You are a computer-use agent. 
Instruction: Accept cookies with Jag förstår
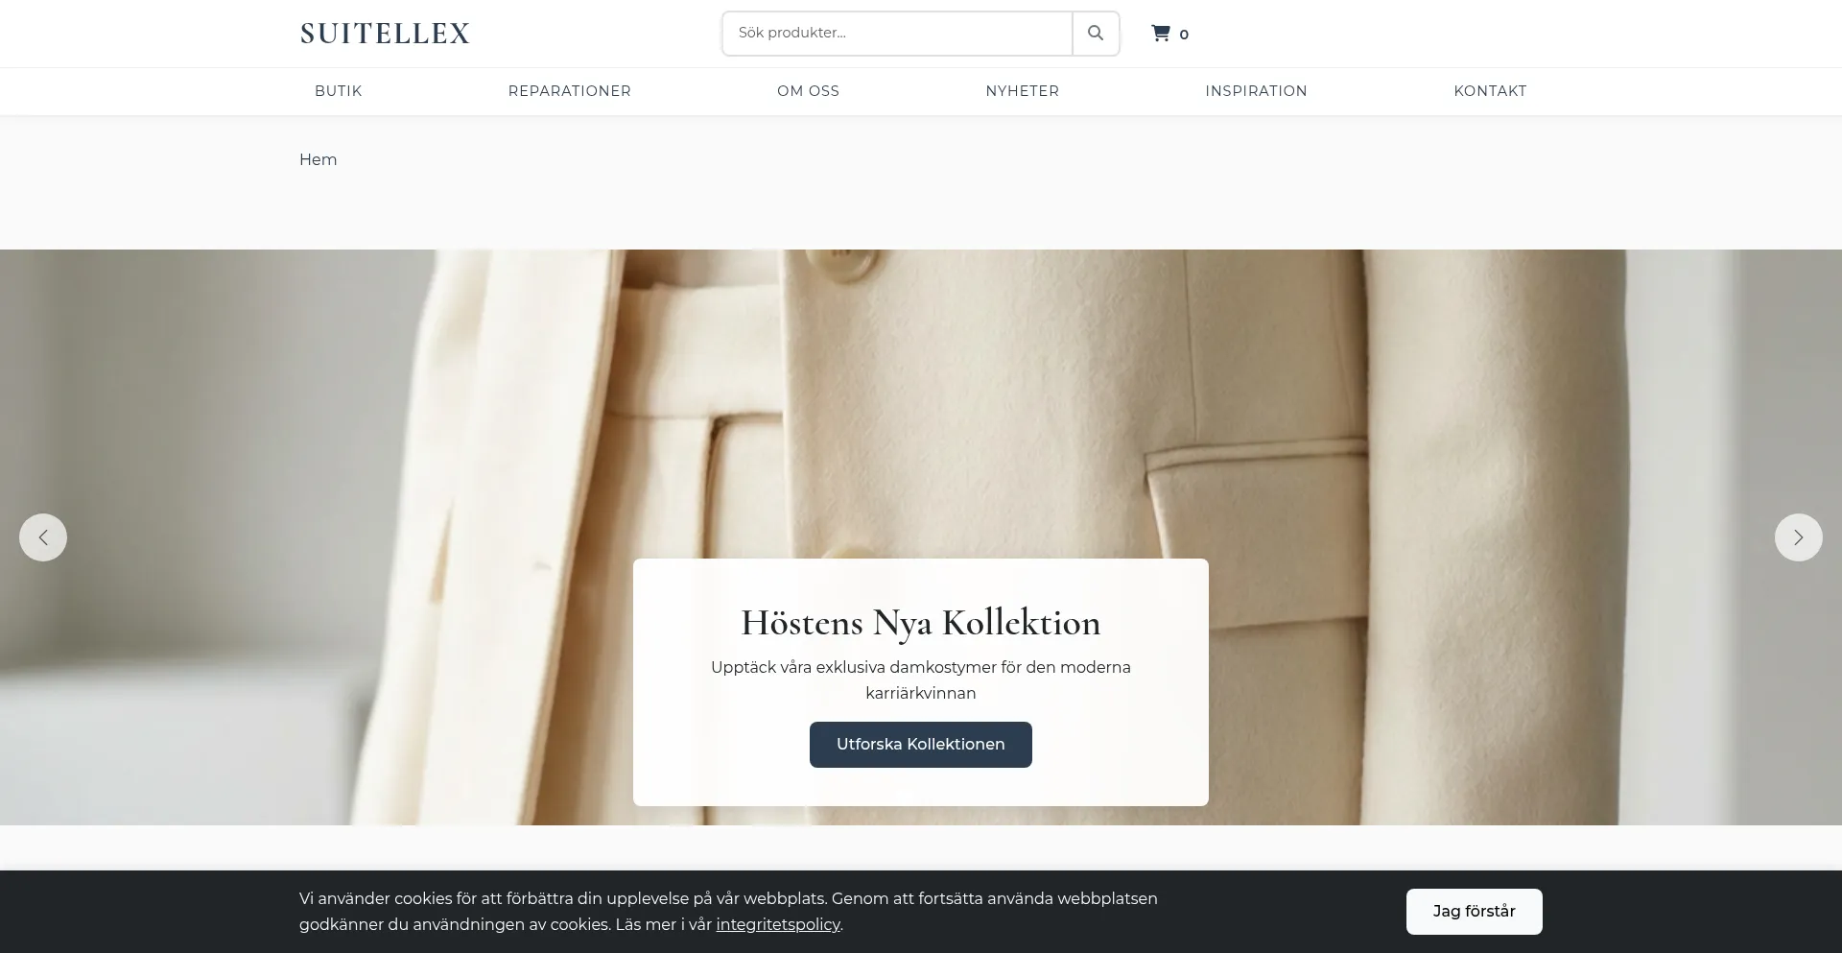pos(1474,911)
